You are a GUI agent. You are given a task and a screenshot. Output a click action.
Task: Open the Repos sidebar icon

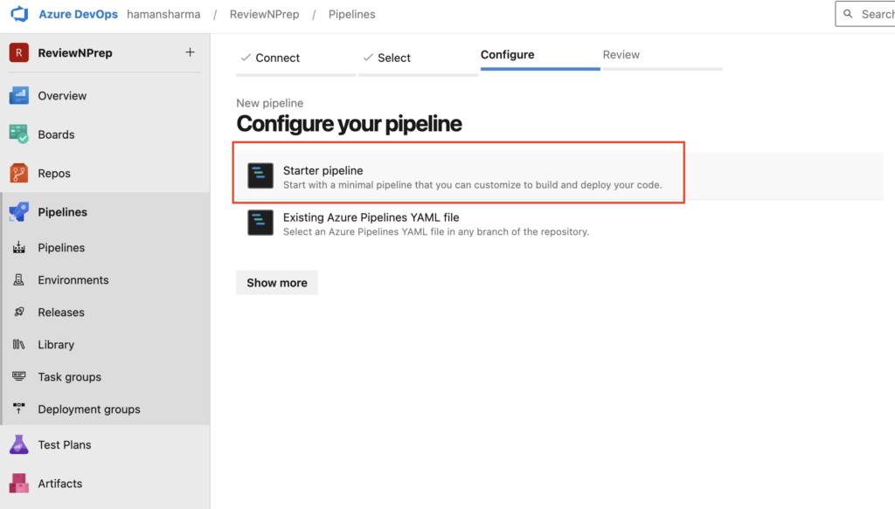pyautogui.click(x=19, y=173)
